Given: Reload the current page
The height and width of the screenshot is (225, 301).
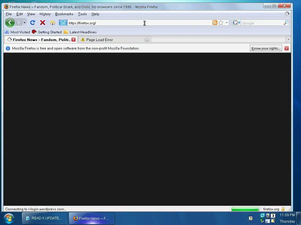Looking at the screenshot, I should (x=33, y=23).
